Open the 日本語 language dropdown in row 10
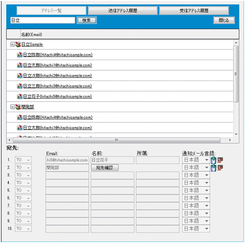 click(196, 228)
